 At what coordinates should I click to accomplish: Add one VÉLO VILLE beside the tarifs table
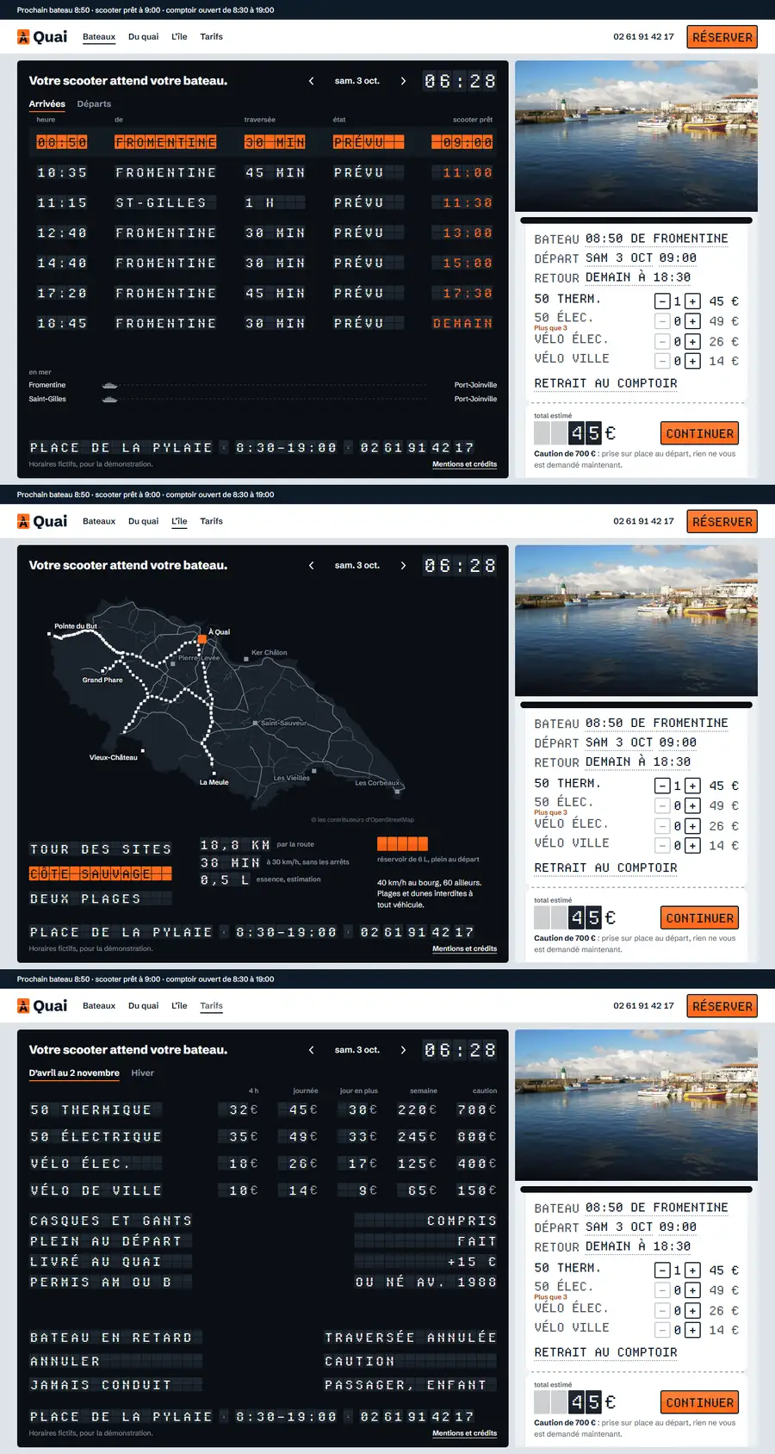coord(692,1331)
